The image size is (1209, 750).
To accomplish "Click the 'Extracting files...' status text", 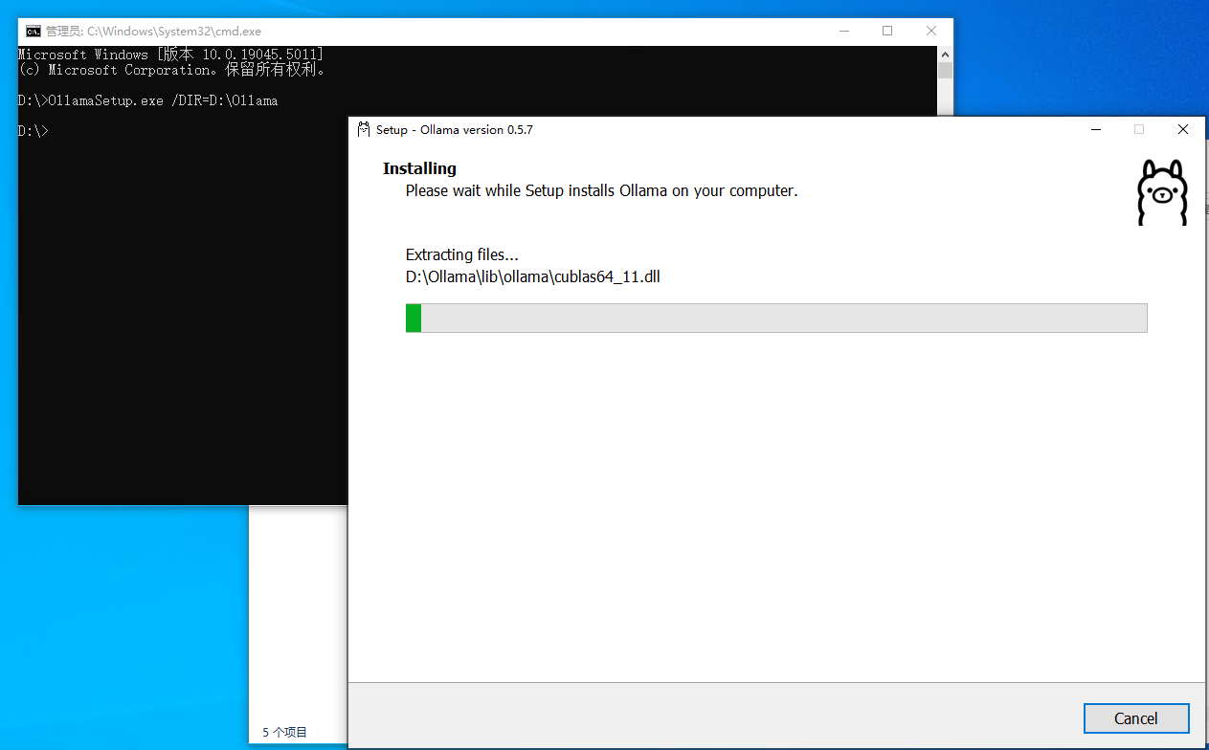I will [462, 254].
